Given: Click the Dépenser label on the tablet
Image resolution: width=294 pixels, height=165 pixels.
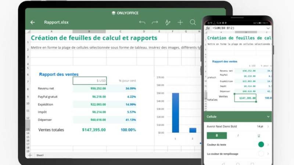Looking at the screenshot, I should pyautogui.click(x=44, y=120).
